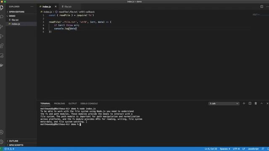This screenshot has height=151, width=269.
Task: Split the editor to the right
Action: point(261,7)
